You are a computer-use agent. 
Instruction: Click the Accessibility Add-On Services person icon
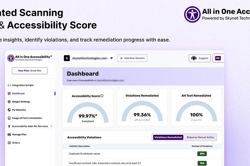click(x=9, y=126)
